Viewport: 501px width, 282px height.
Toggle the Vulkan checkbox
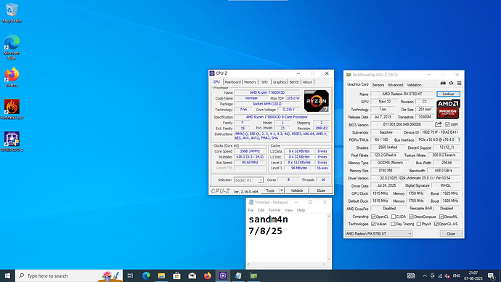coord(373,224)
